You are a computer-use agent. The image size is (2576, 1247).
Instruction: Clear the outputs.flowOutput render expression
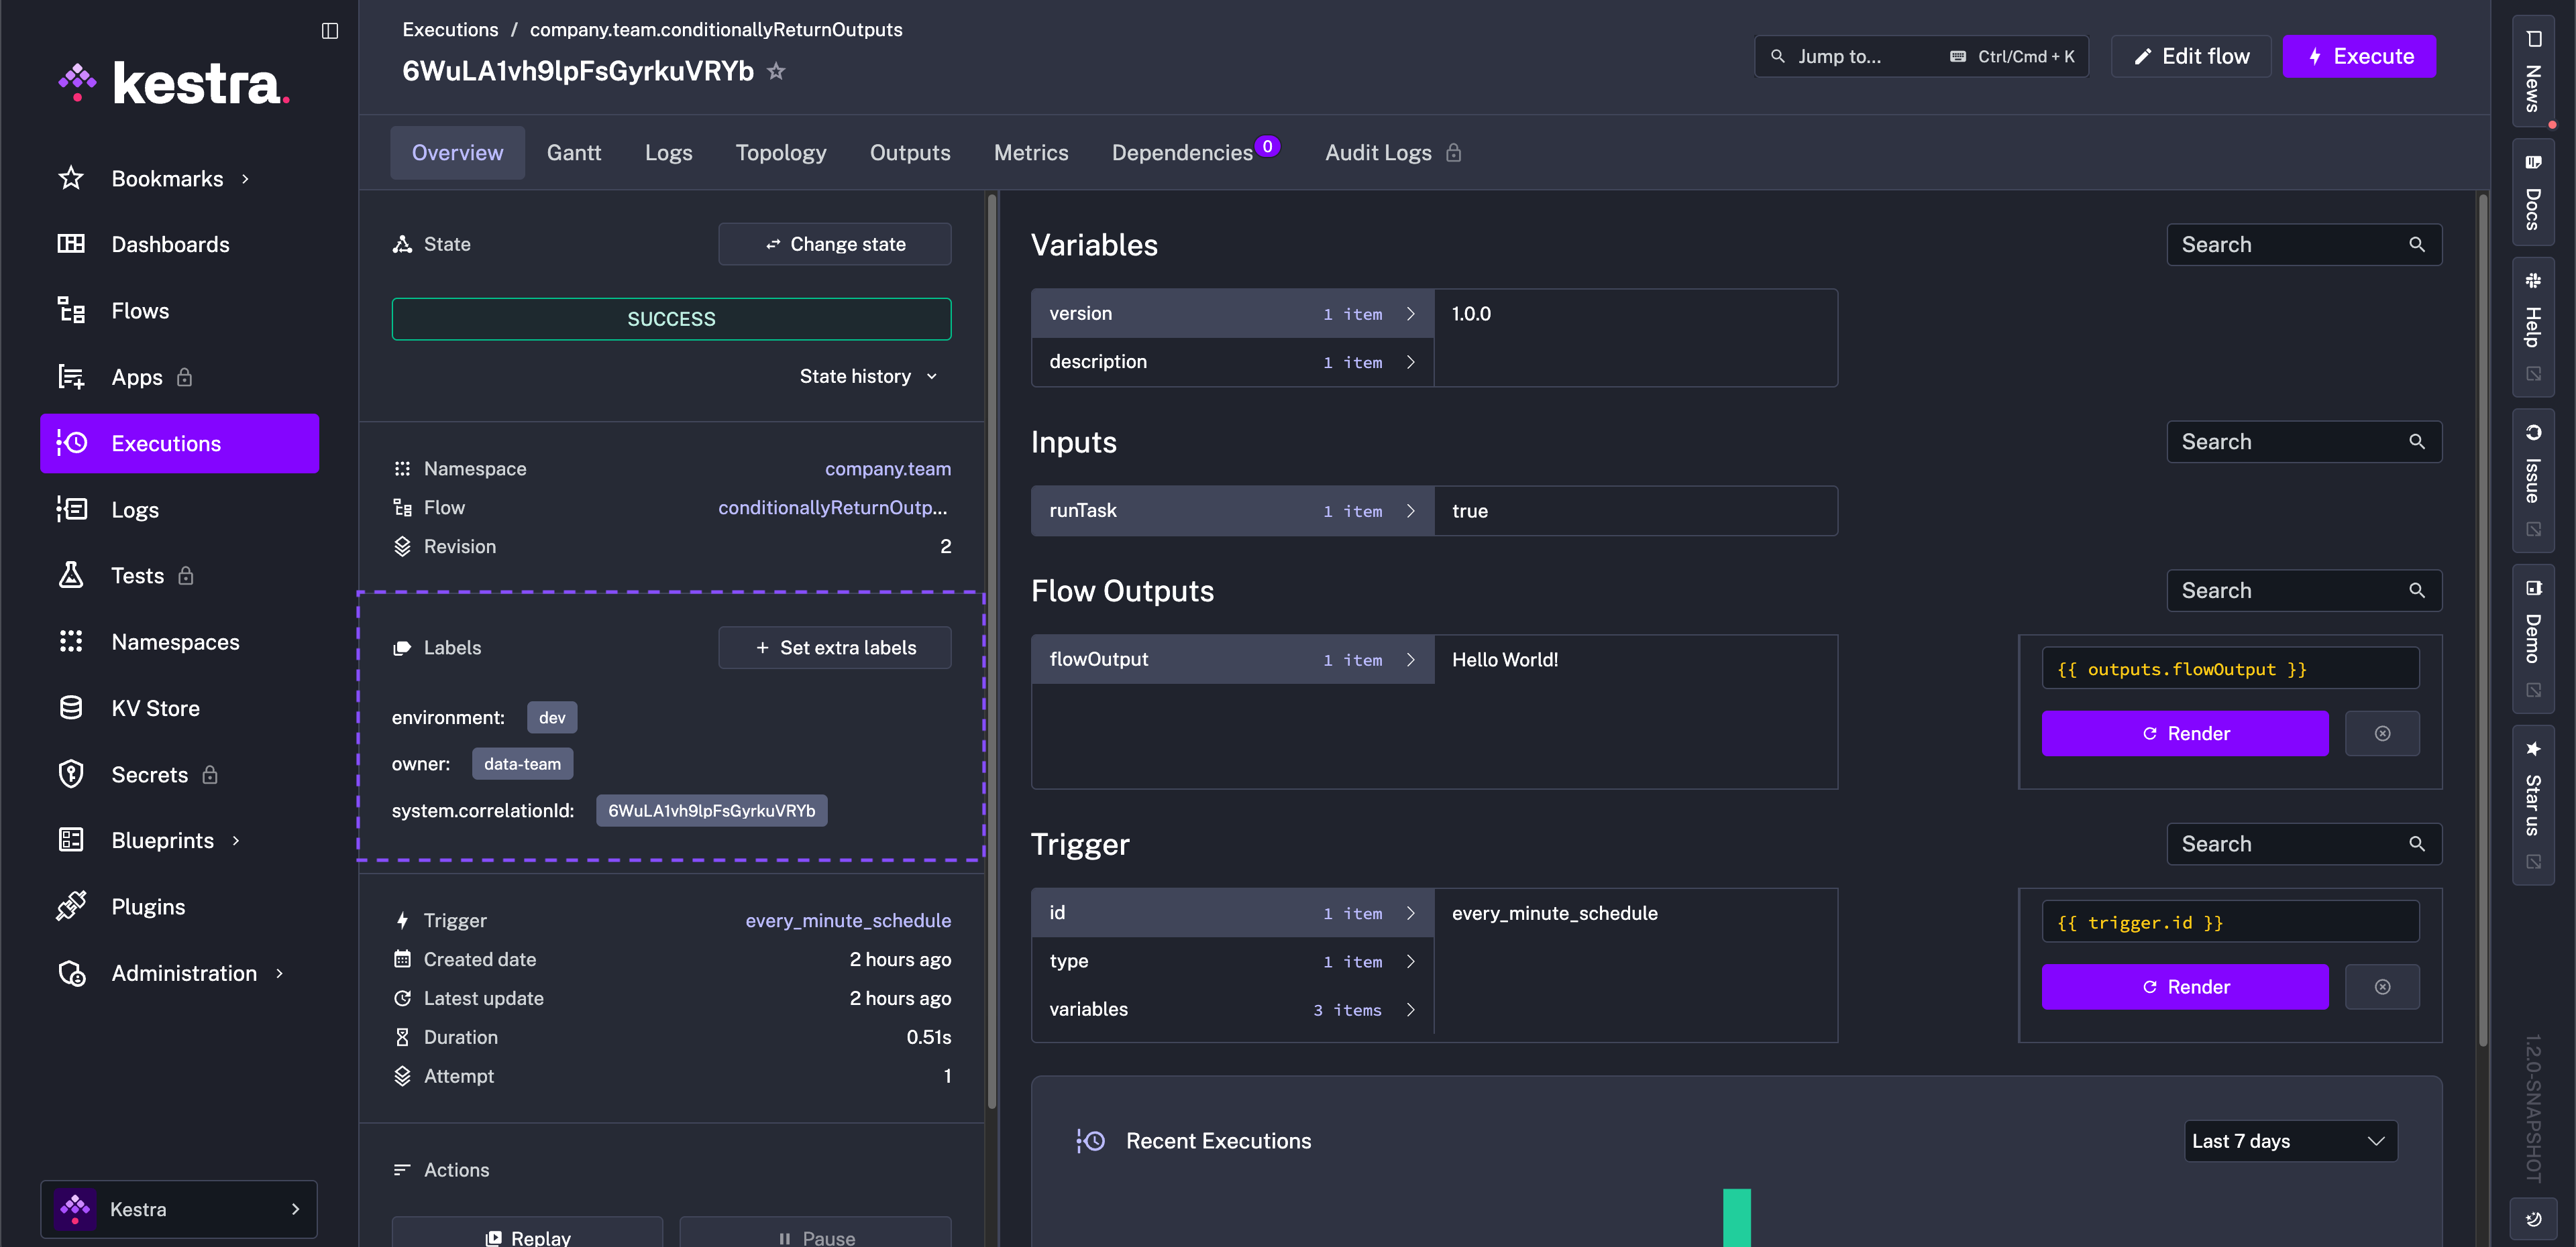2382,733
